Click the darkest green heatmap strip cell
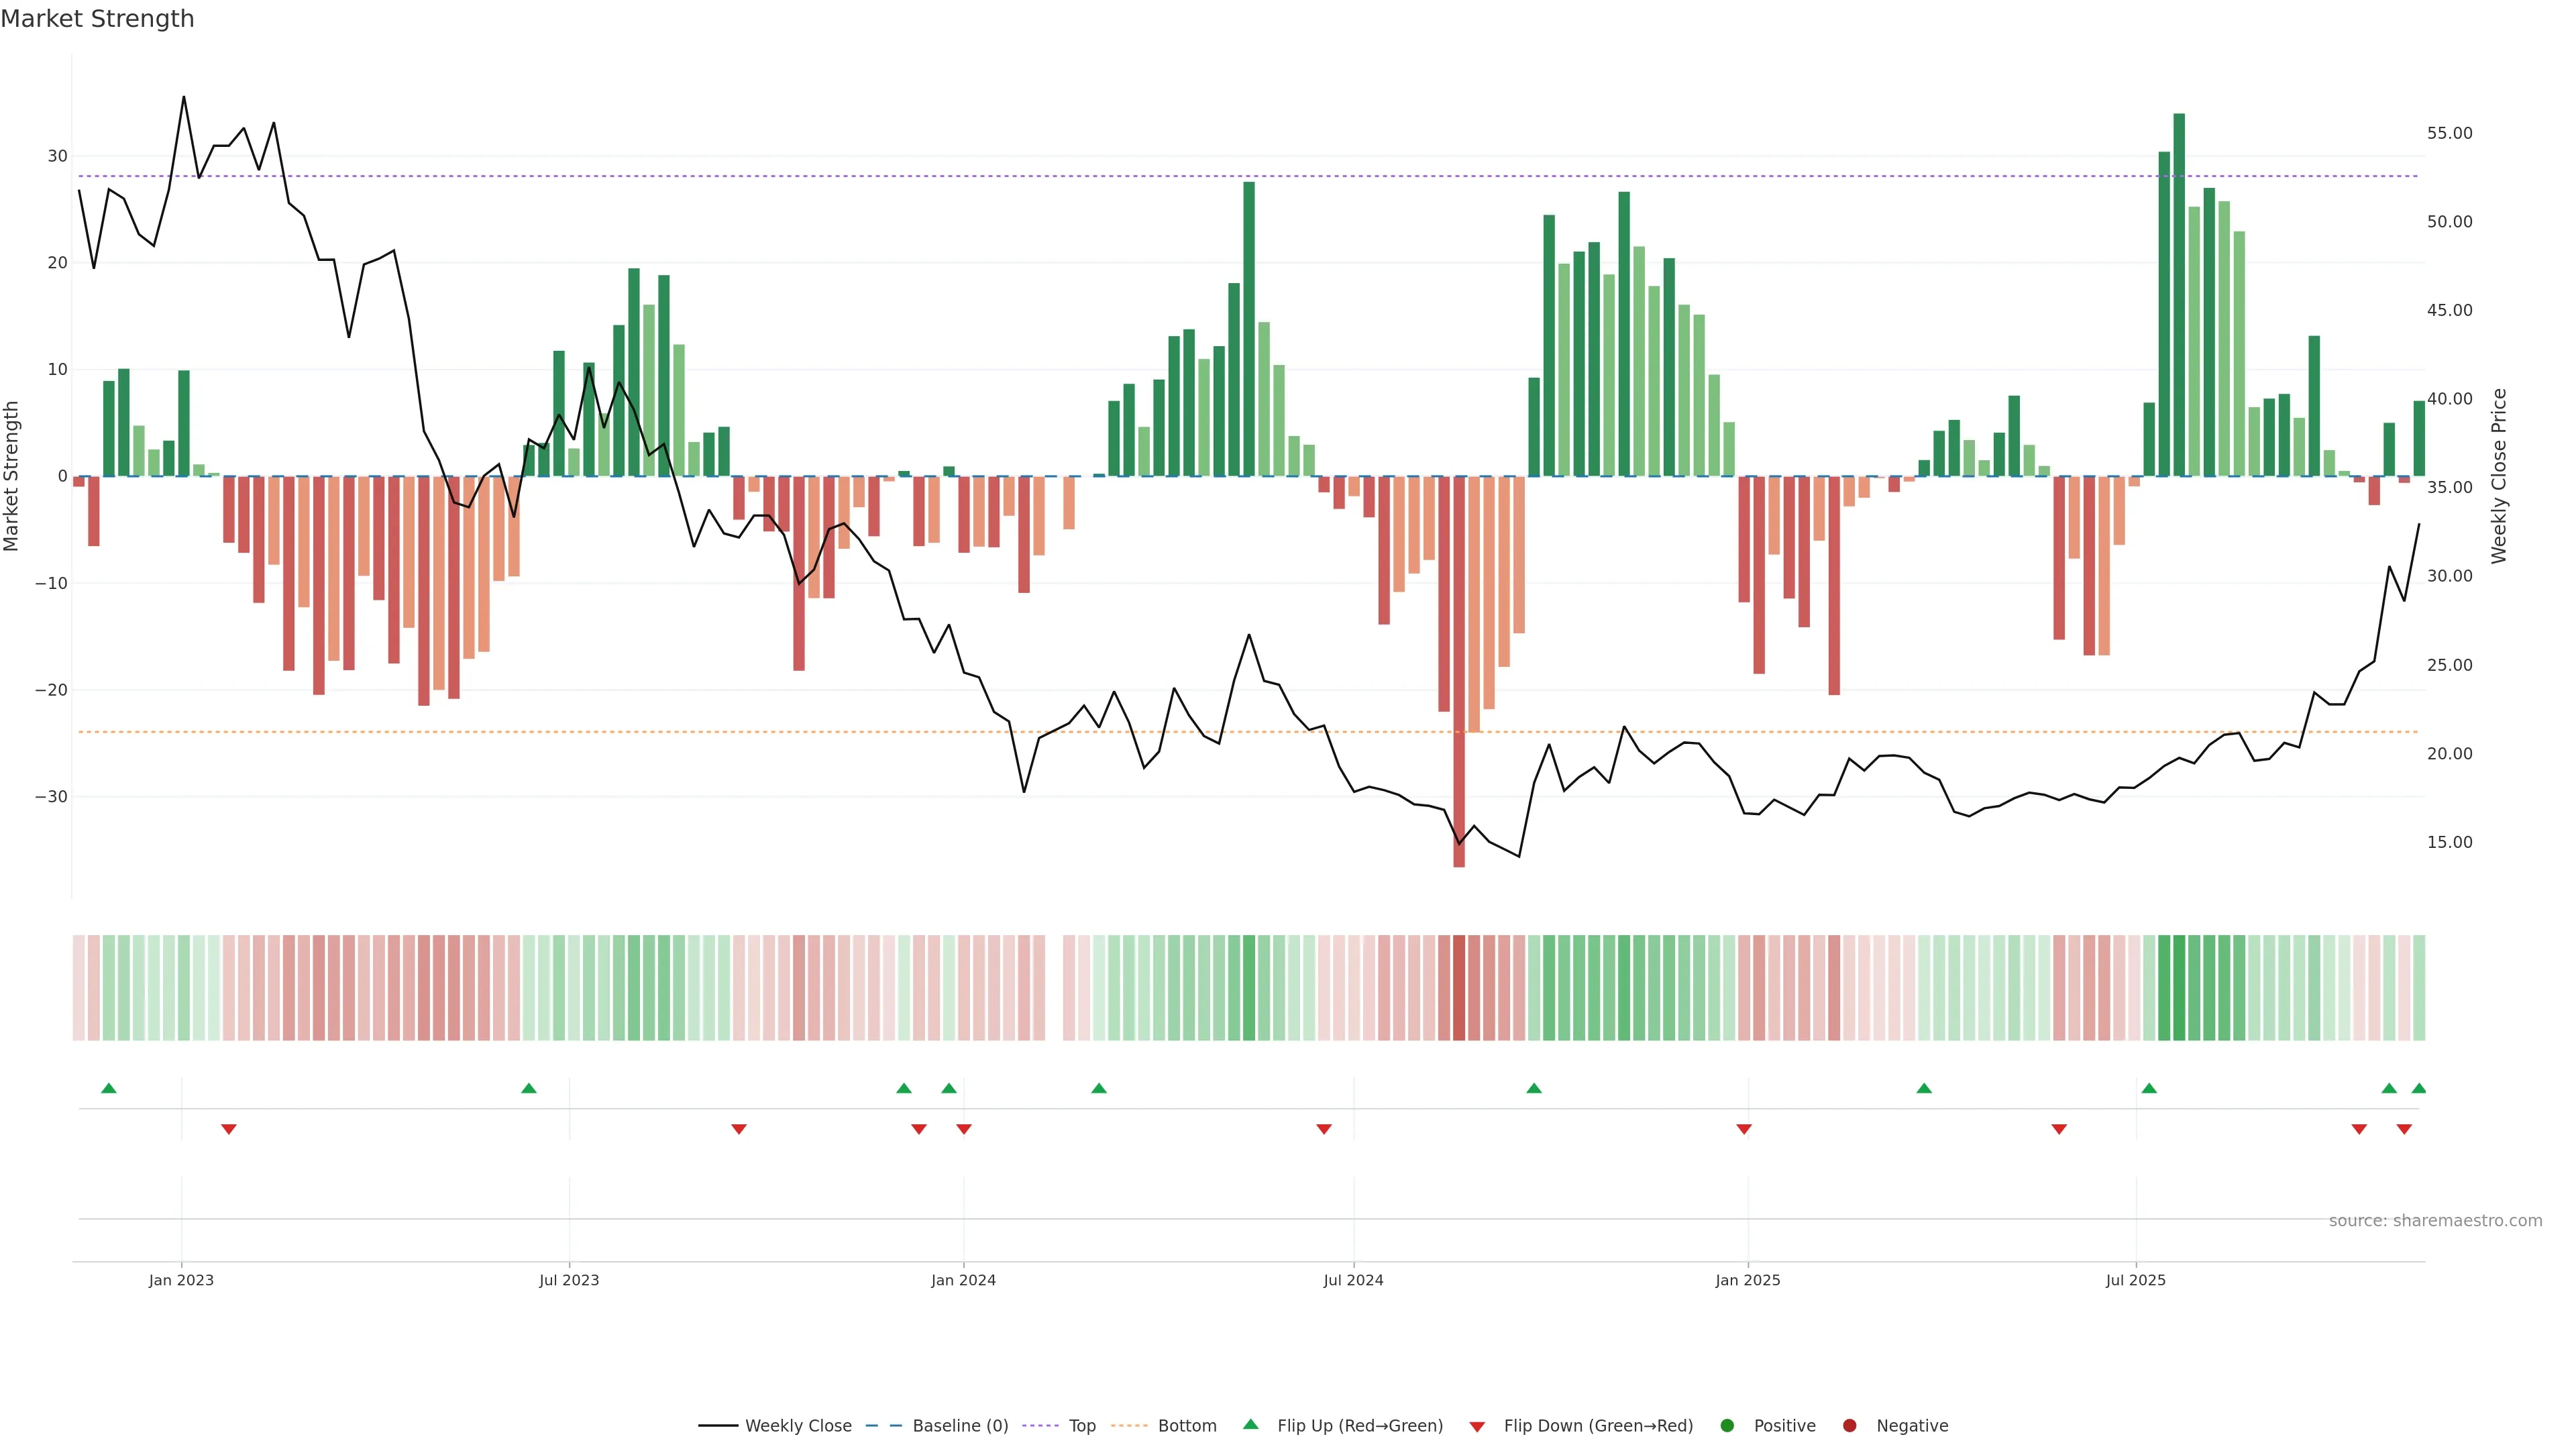Viewport: 2576px width, 1449px height. (2179, 987)
